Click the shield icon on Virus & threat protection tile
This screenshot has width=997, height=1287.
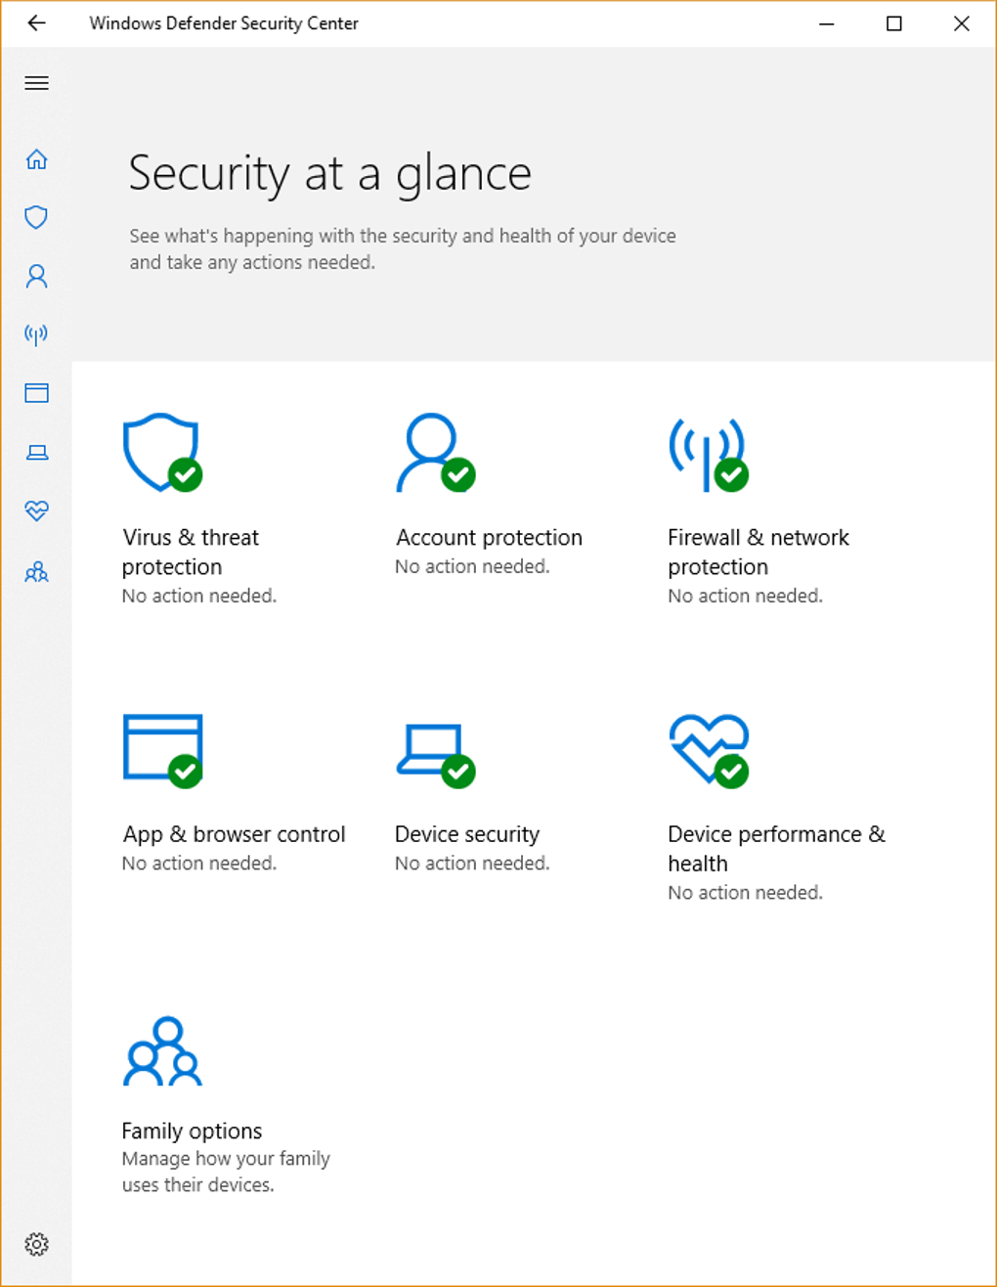point(160,453)
